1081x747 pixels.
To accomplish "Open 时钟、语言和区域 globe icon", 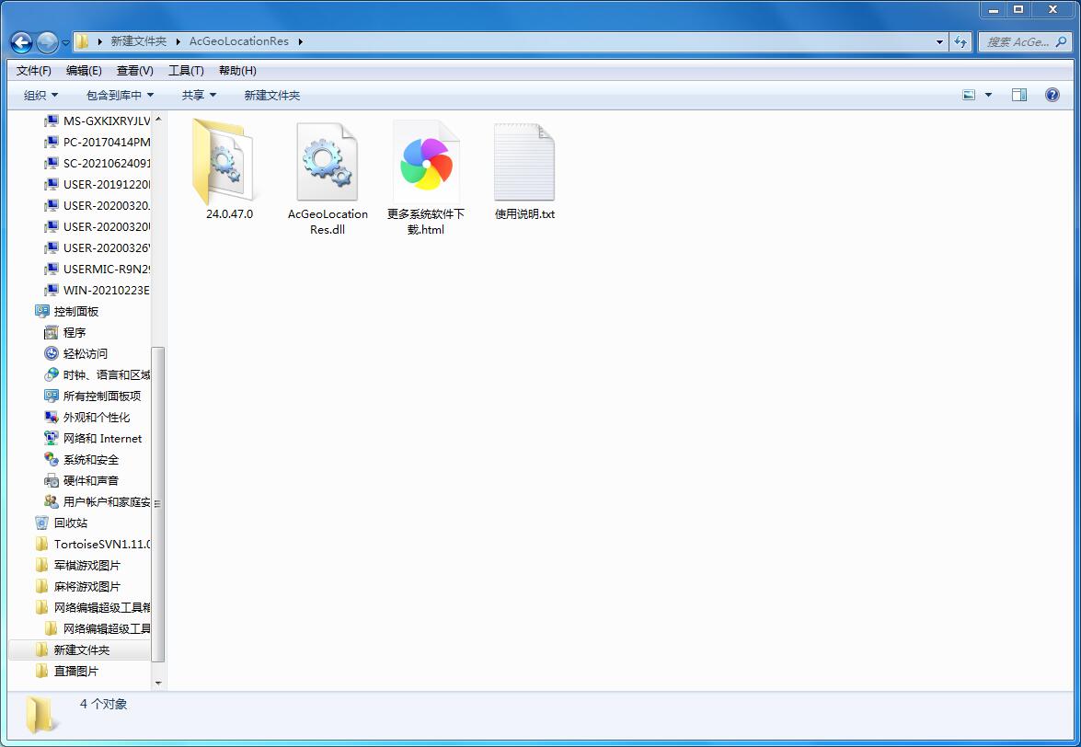I will coord(51,374).
